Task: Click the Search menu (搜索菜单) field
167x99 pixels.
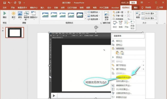Action: click(x=128, y=36)
